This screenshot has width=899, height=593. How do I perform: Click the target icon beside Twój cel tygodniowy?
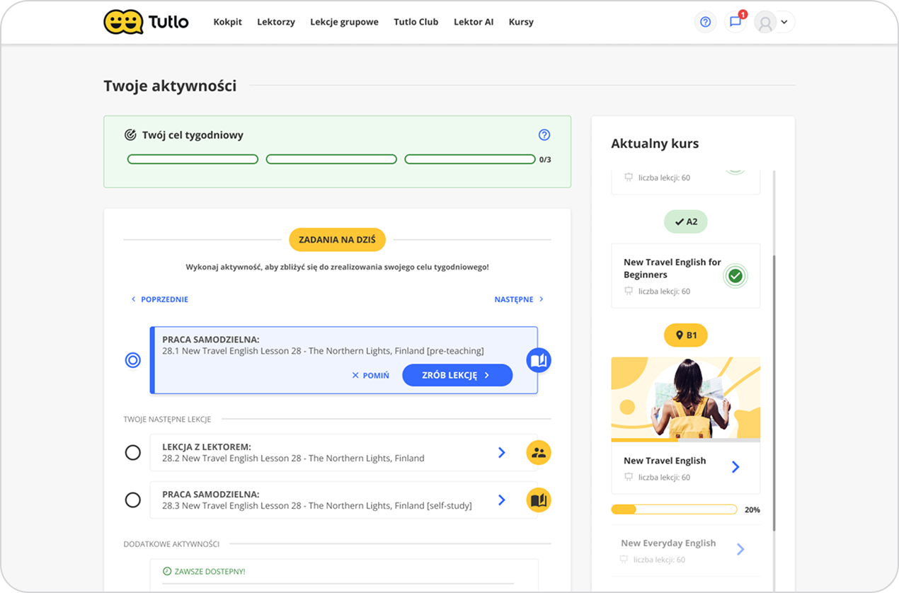(130, 134)
